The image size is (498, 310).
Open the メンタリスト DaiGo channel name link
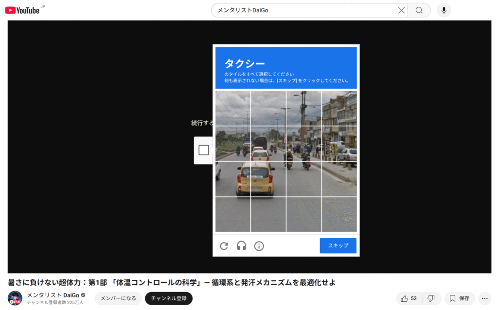pyautogui.click(x=53, y=295)
